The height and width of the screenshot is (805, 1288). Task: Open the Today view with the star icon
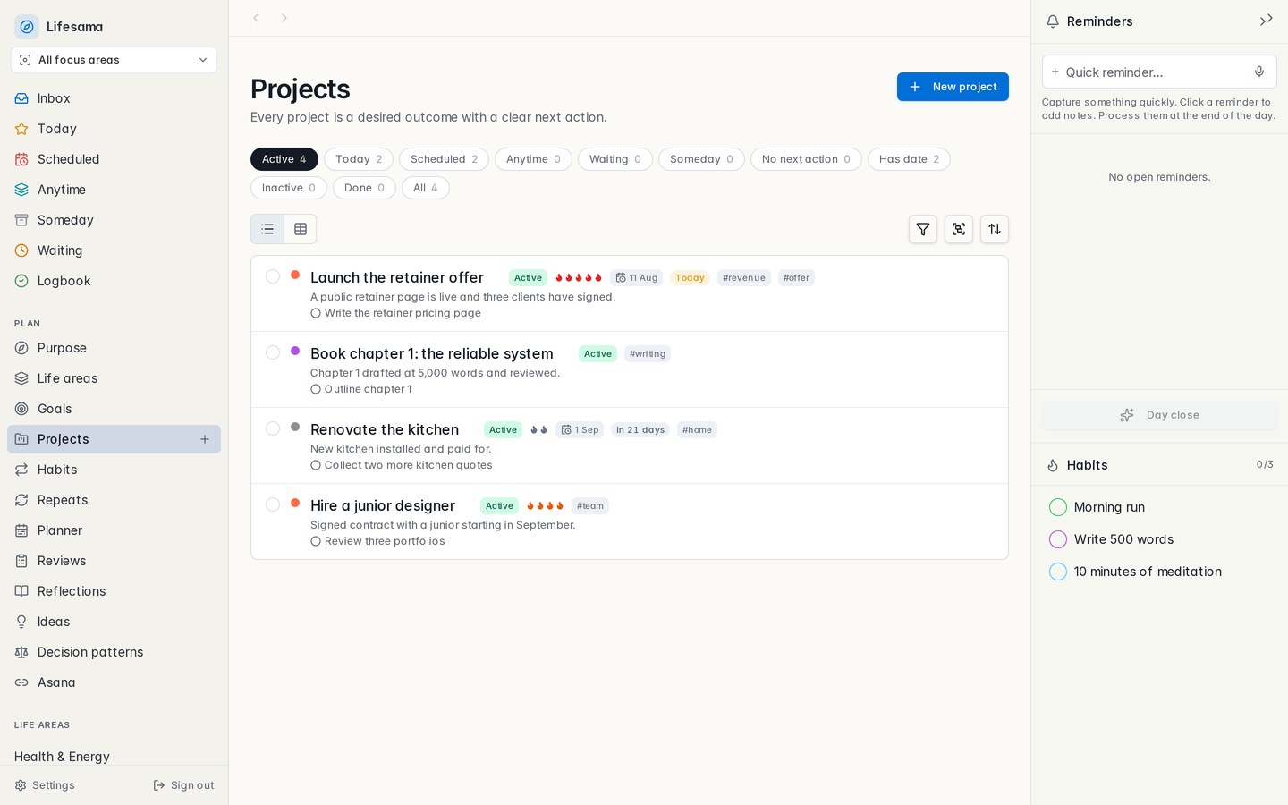click(x=114, y=129)
